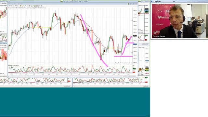Open the chart properties icon
Screen dimensions: 208x117
tap(42, 6)
